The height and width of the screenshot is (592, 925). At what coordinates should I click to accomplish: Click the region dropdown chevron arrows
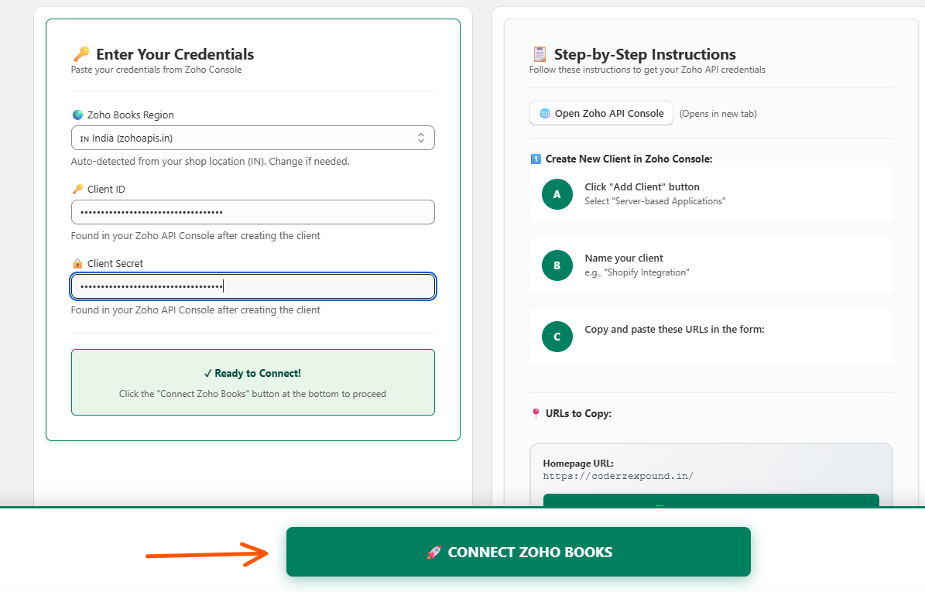point(421,138)
